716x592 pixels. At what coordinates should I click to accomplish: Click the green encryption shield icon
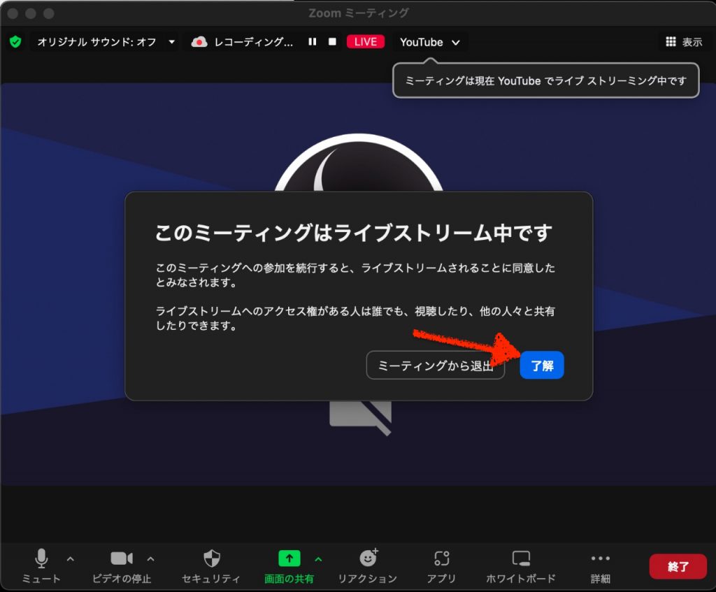click(x=15, y=42)
